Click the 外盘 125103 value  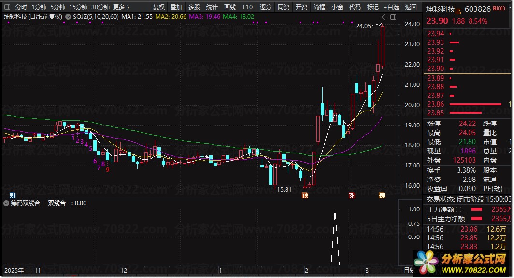(464, 160)
